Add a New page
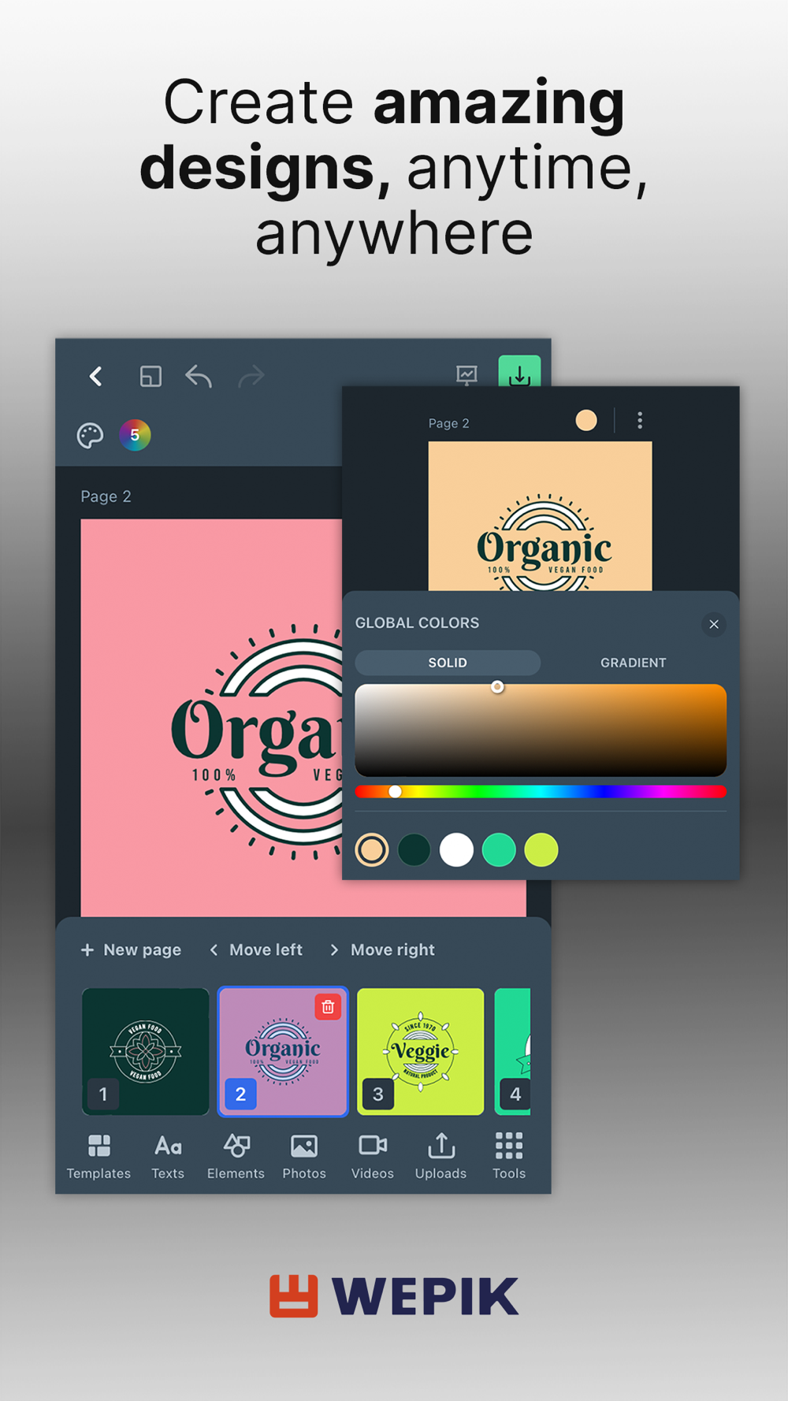Image resolution: width=788 pixels, height=1401 pixels. pyautogui.click(x=131, y=949)
